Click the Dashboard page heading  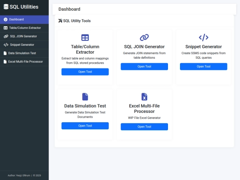point(69,9)
